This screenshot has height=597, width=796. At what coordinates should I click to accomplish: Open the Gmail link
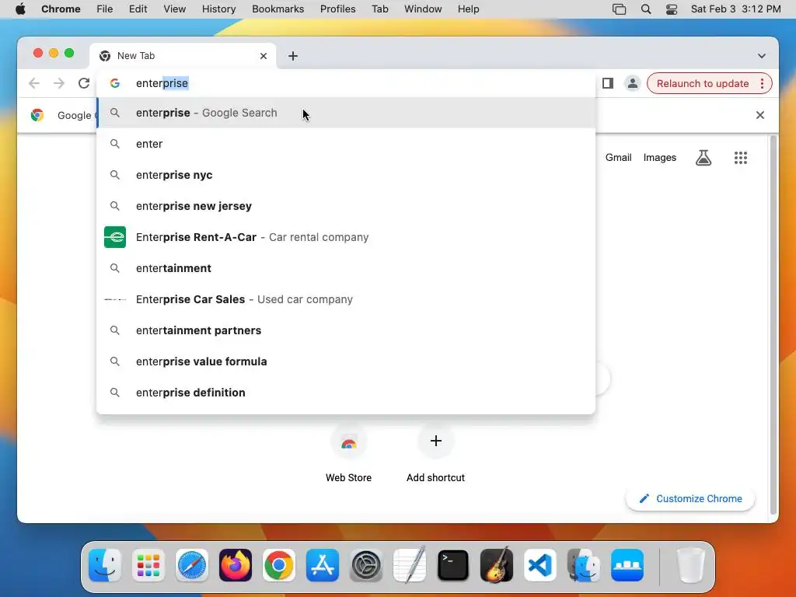click(618, 157)
